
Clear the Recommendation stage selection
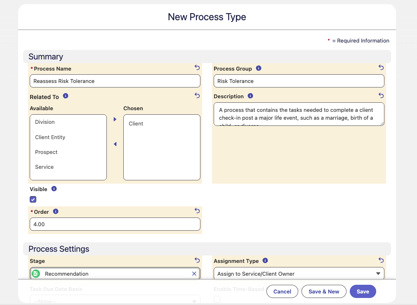[194, 274]
